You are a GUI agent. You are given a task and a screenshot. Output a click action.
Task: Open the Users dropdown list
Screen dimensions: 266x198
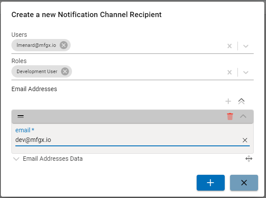(246, 46)
